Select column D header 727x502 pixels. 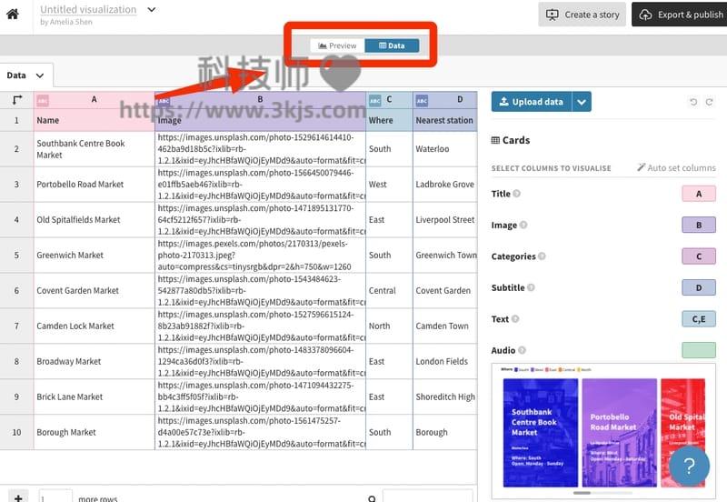445,99
